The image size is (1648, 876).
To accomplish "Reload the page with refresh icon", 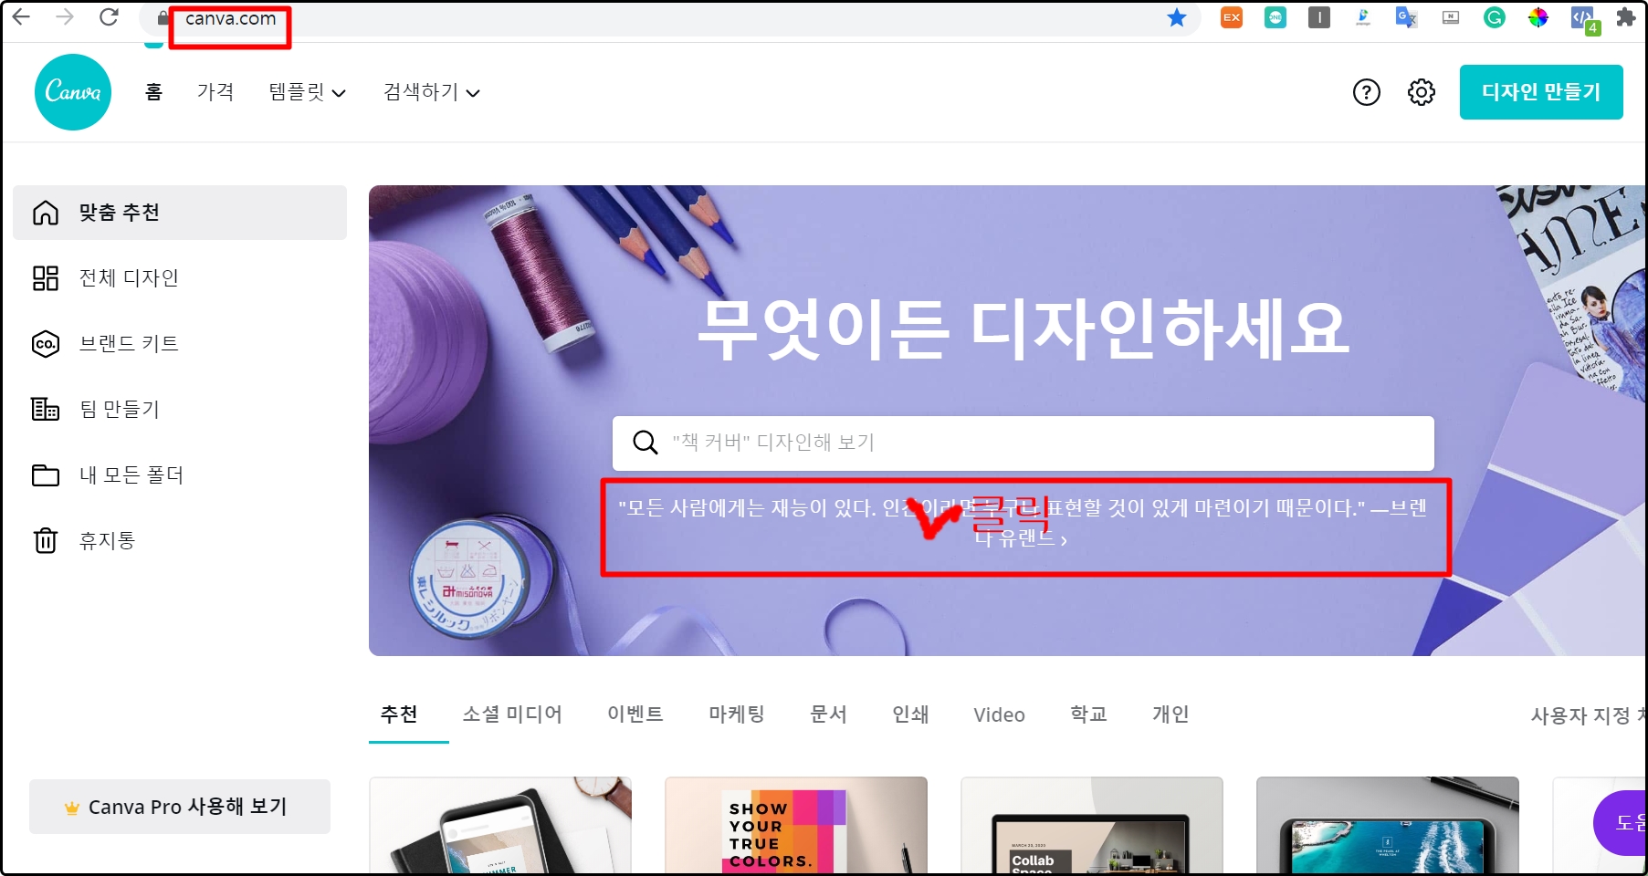I will 109,16.
